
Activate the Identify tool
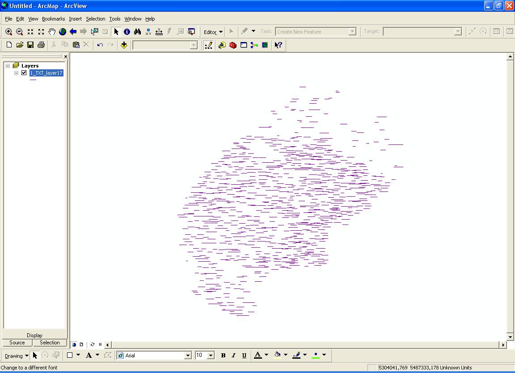pos(127,32)
